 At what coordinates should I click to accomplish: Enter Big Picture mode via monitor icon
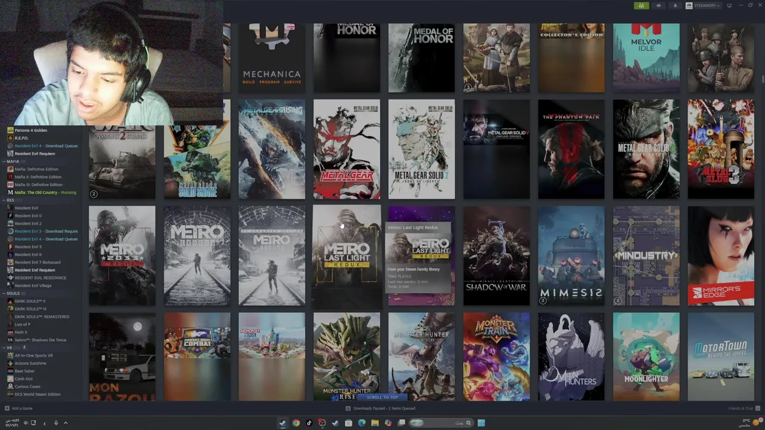click(x=729, y=5)
